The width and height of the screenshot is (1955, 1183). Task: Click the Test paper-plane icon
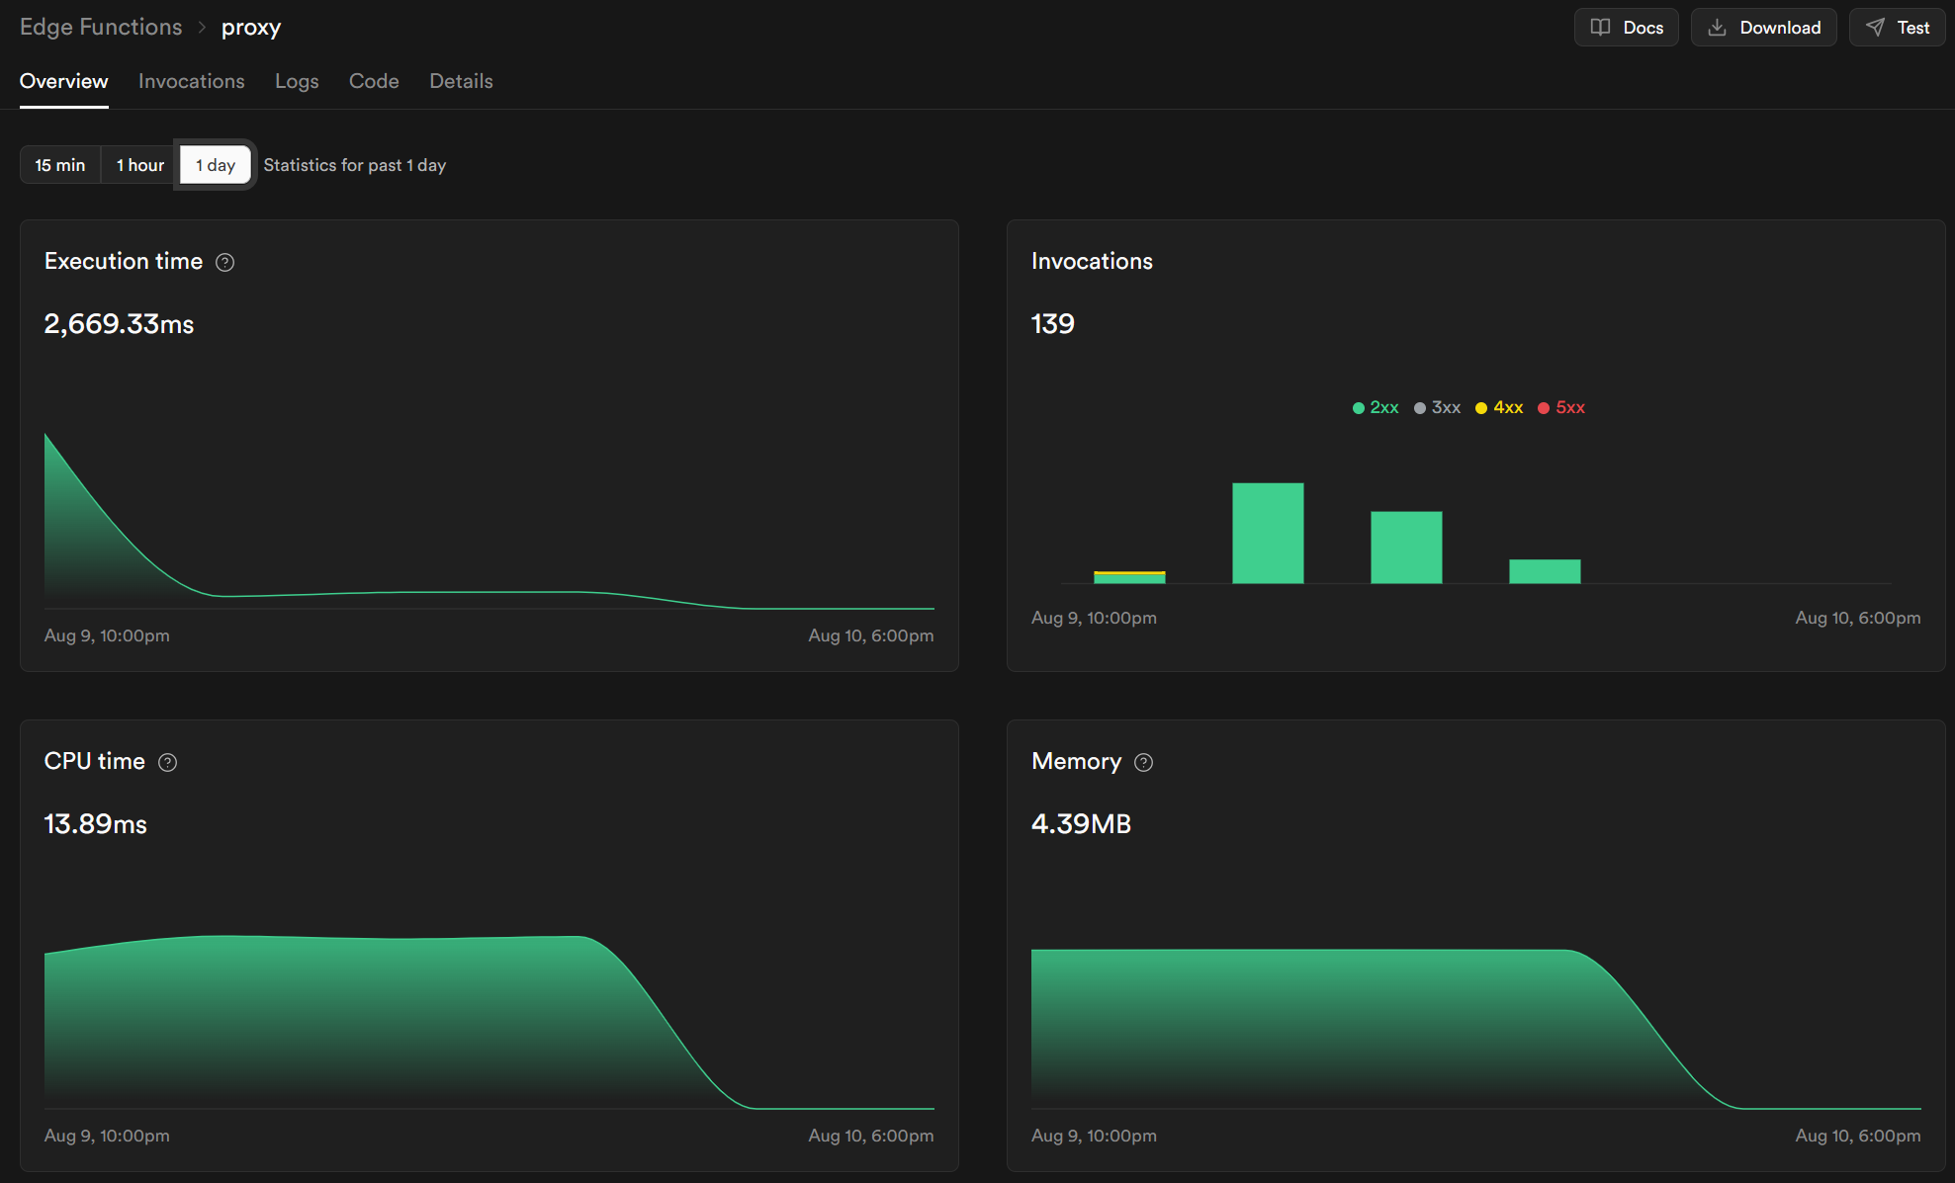[x=1875, y=28]
